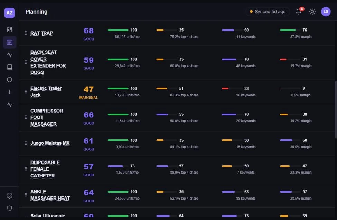Viewport: 337px width, 220px height.
Task: Click 0.9% margin value
Action: (301, 95)
